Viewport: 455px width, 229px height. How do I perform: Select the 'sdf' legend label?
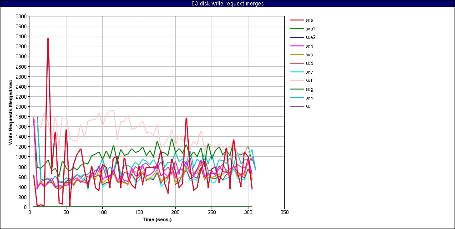click(309, 80)
